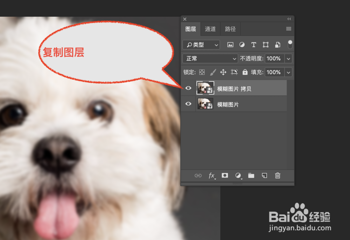This screenshot has height=240, width=350.
Task: Switch to the 路径 tab
Action: click(230, 29)
